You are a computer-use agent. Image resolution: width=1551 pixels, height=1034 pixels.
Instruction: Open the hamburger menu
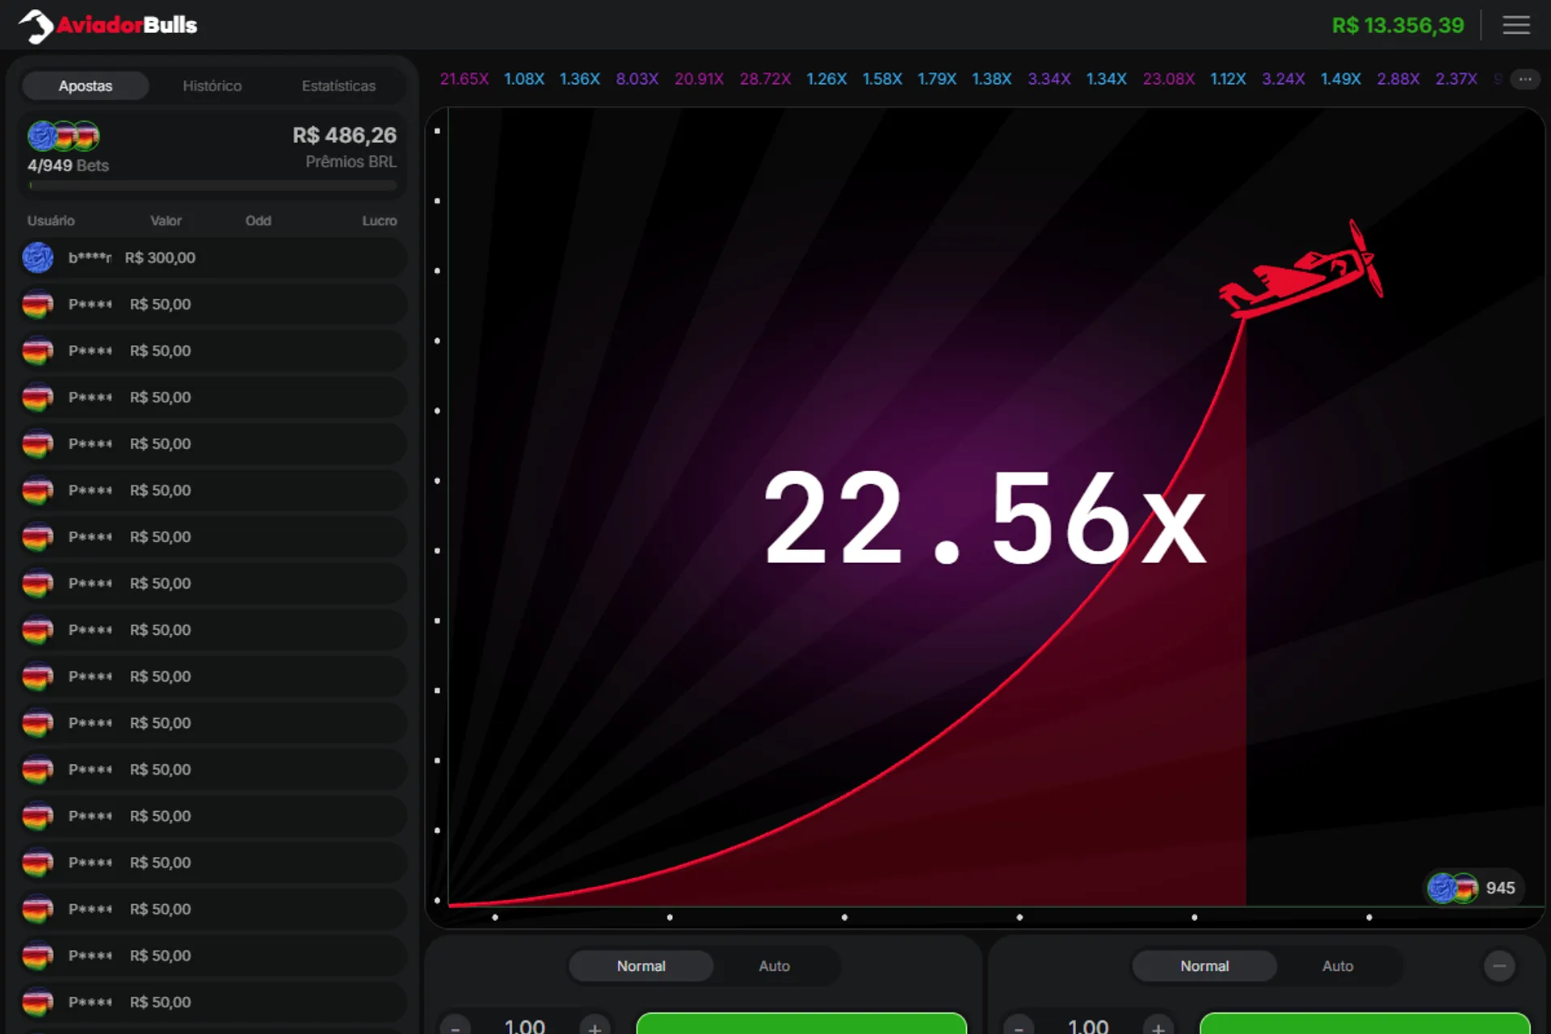click(x=1515, y=25)
